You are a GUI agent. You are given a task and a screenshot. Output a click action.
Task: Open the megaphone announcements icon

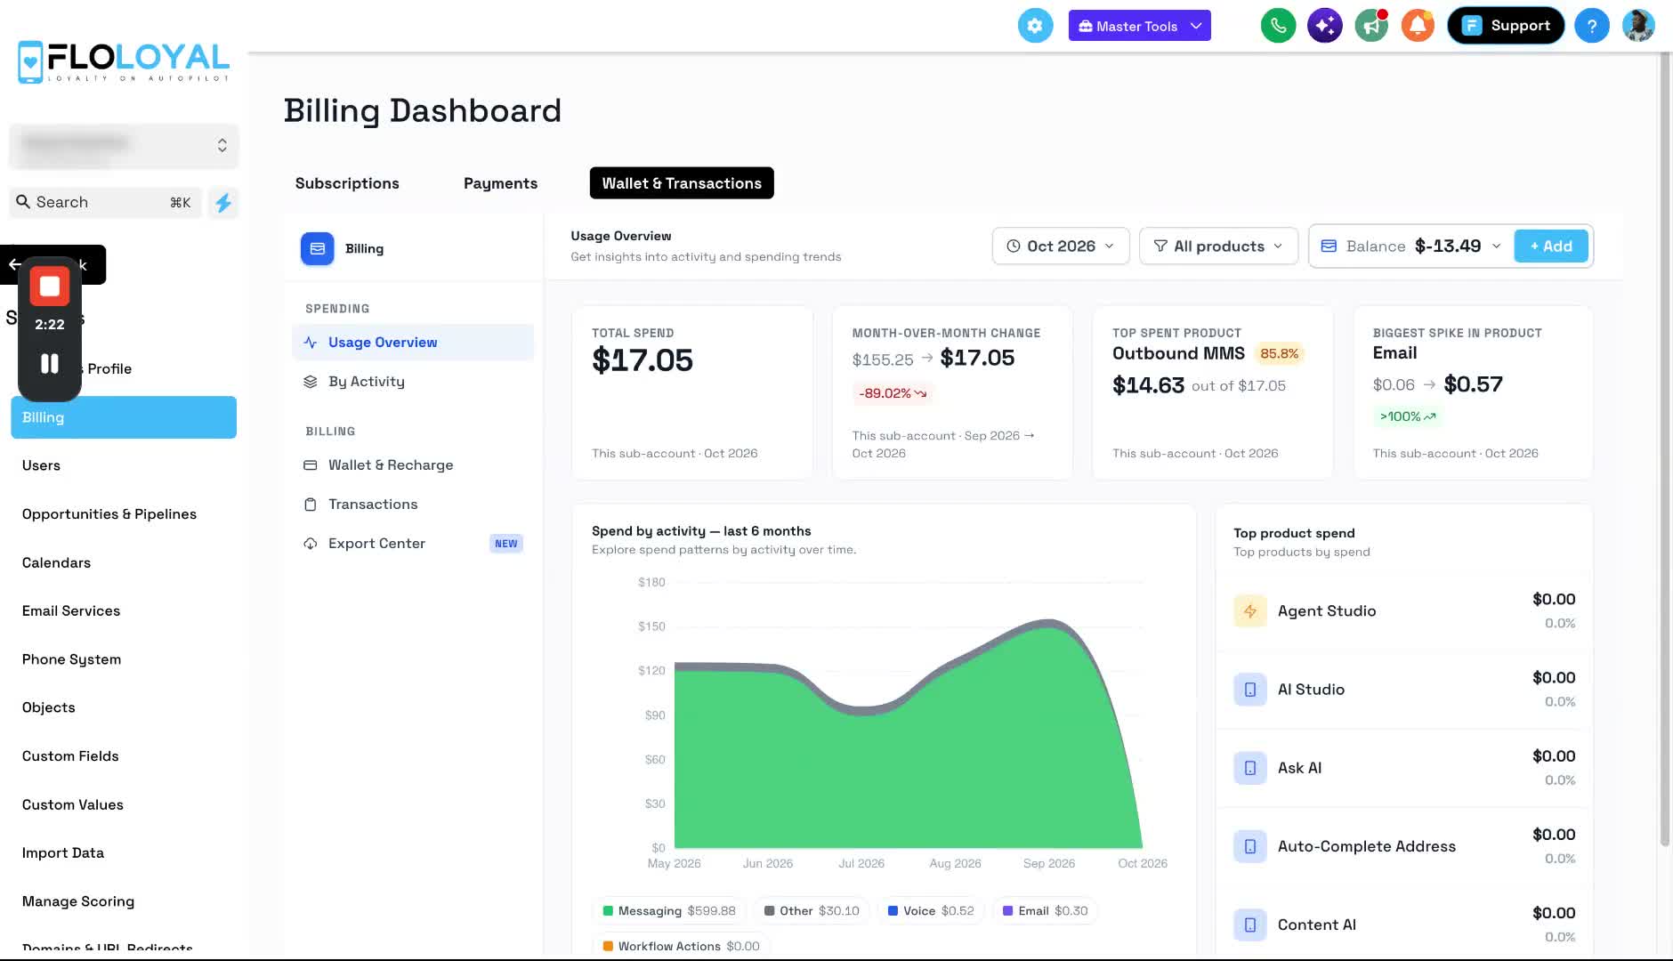tap(1371, 26)
